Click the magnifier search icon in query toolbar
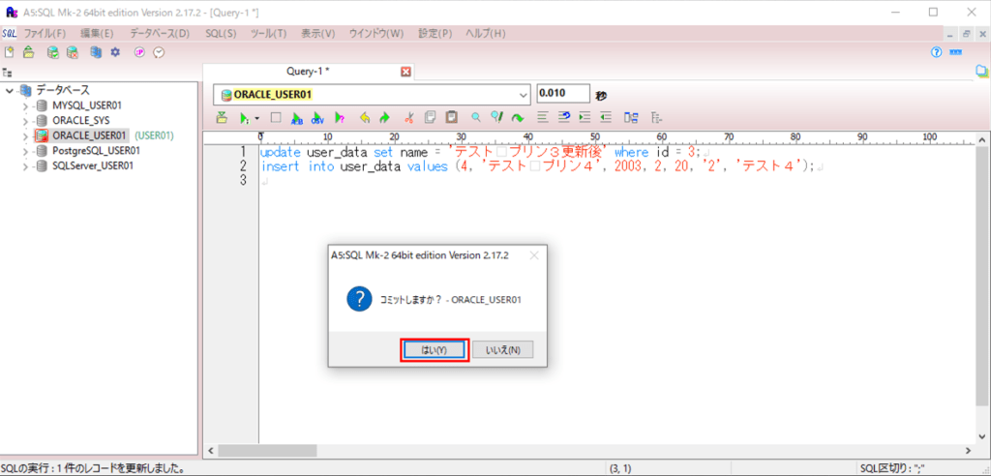 pyautogui.click(x=475, y=117)
